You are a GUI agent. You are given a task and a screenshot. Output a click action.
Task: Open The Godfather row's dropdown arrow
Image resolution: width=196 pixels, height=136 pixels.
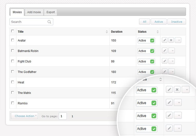click(172, 71)
